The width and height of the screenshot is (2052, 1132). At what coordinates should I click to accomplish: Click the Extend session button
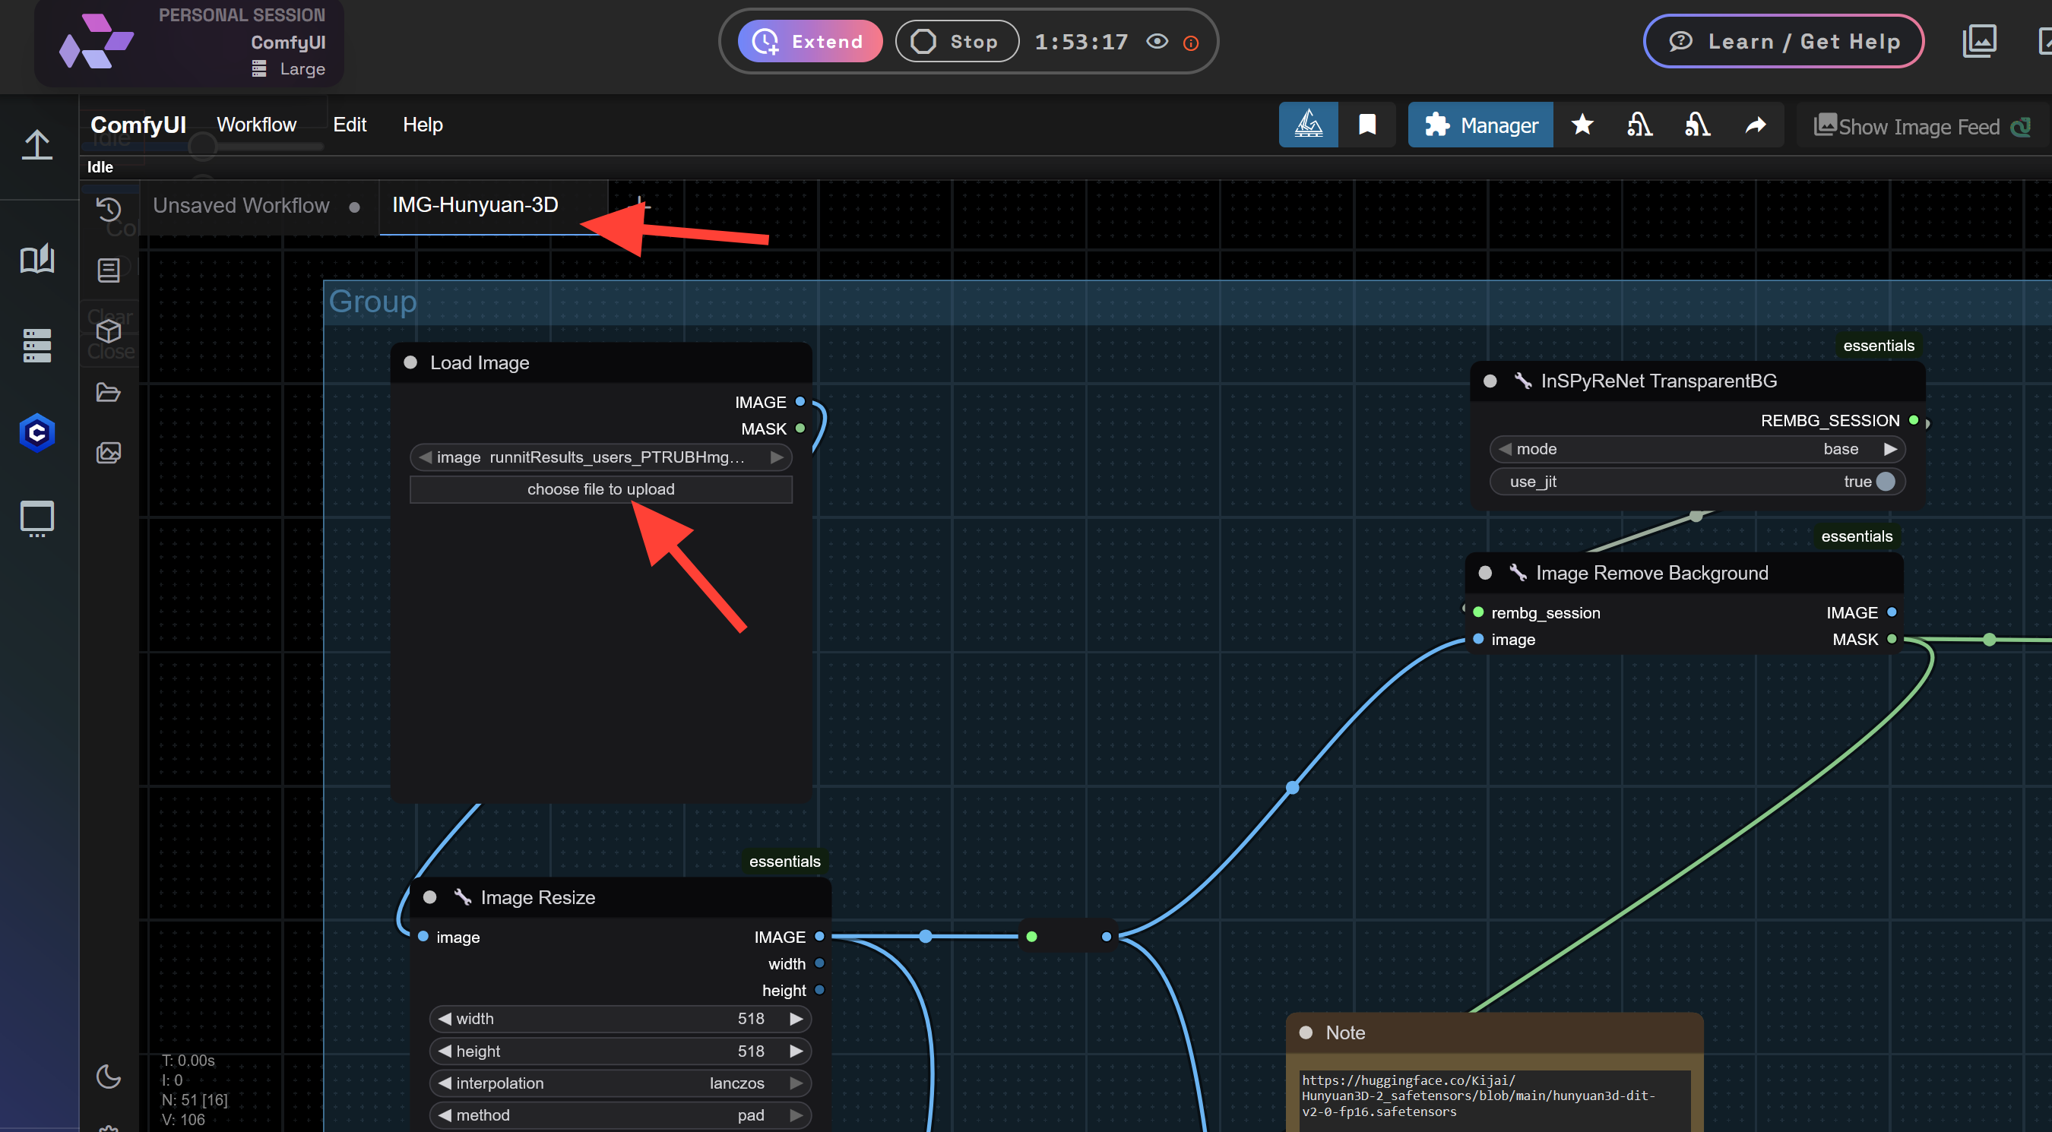click(x=809, y=41)
